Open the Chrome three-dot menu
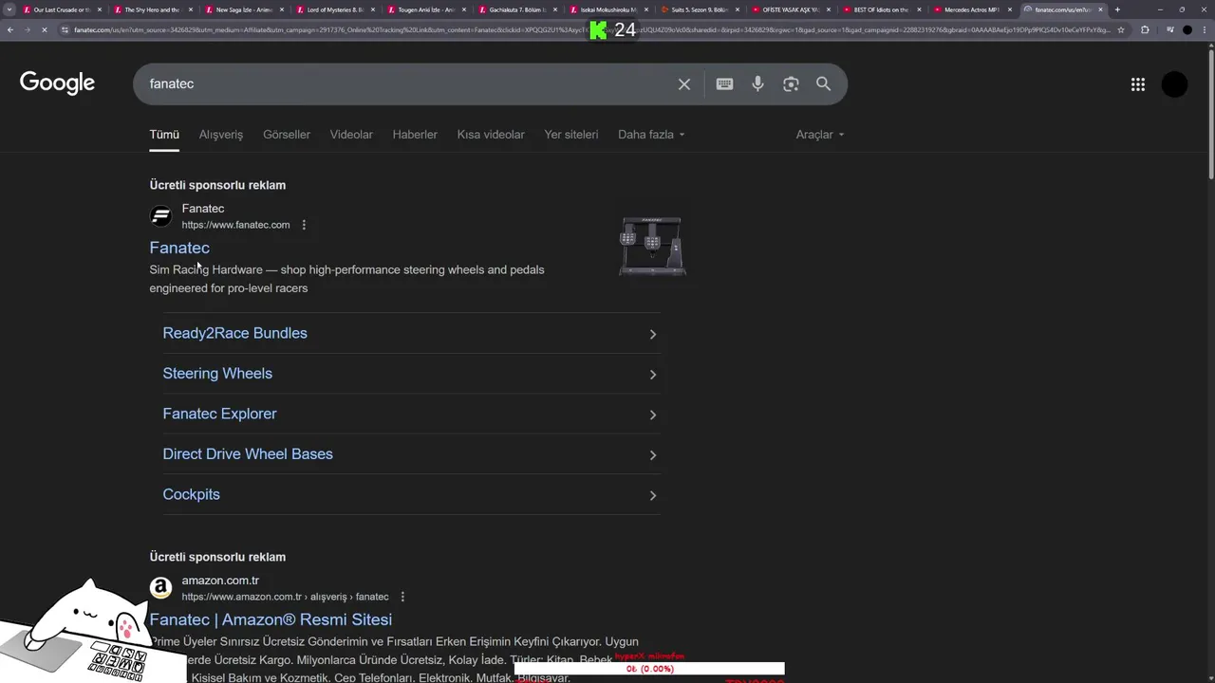This screenshot has height=683, width=1215. click(x=1206, y=29)
